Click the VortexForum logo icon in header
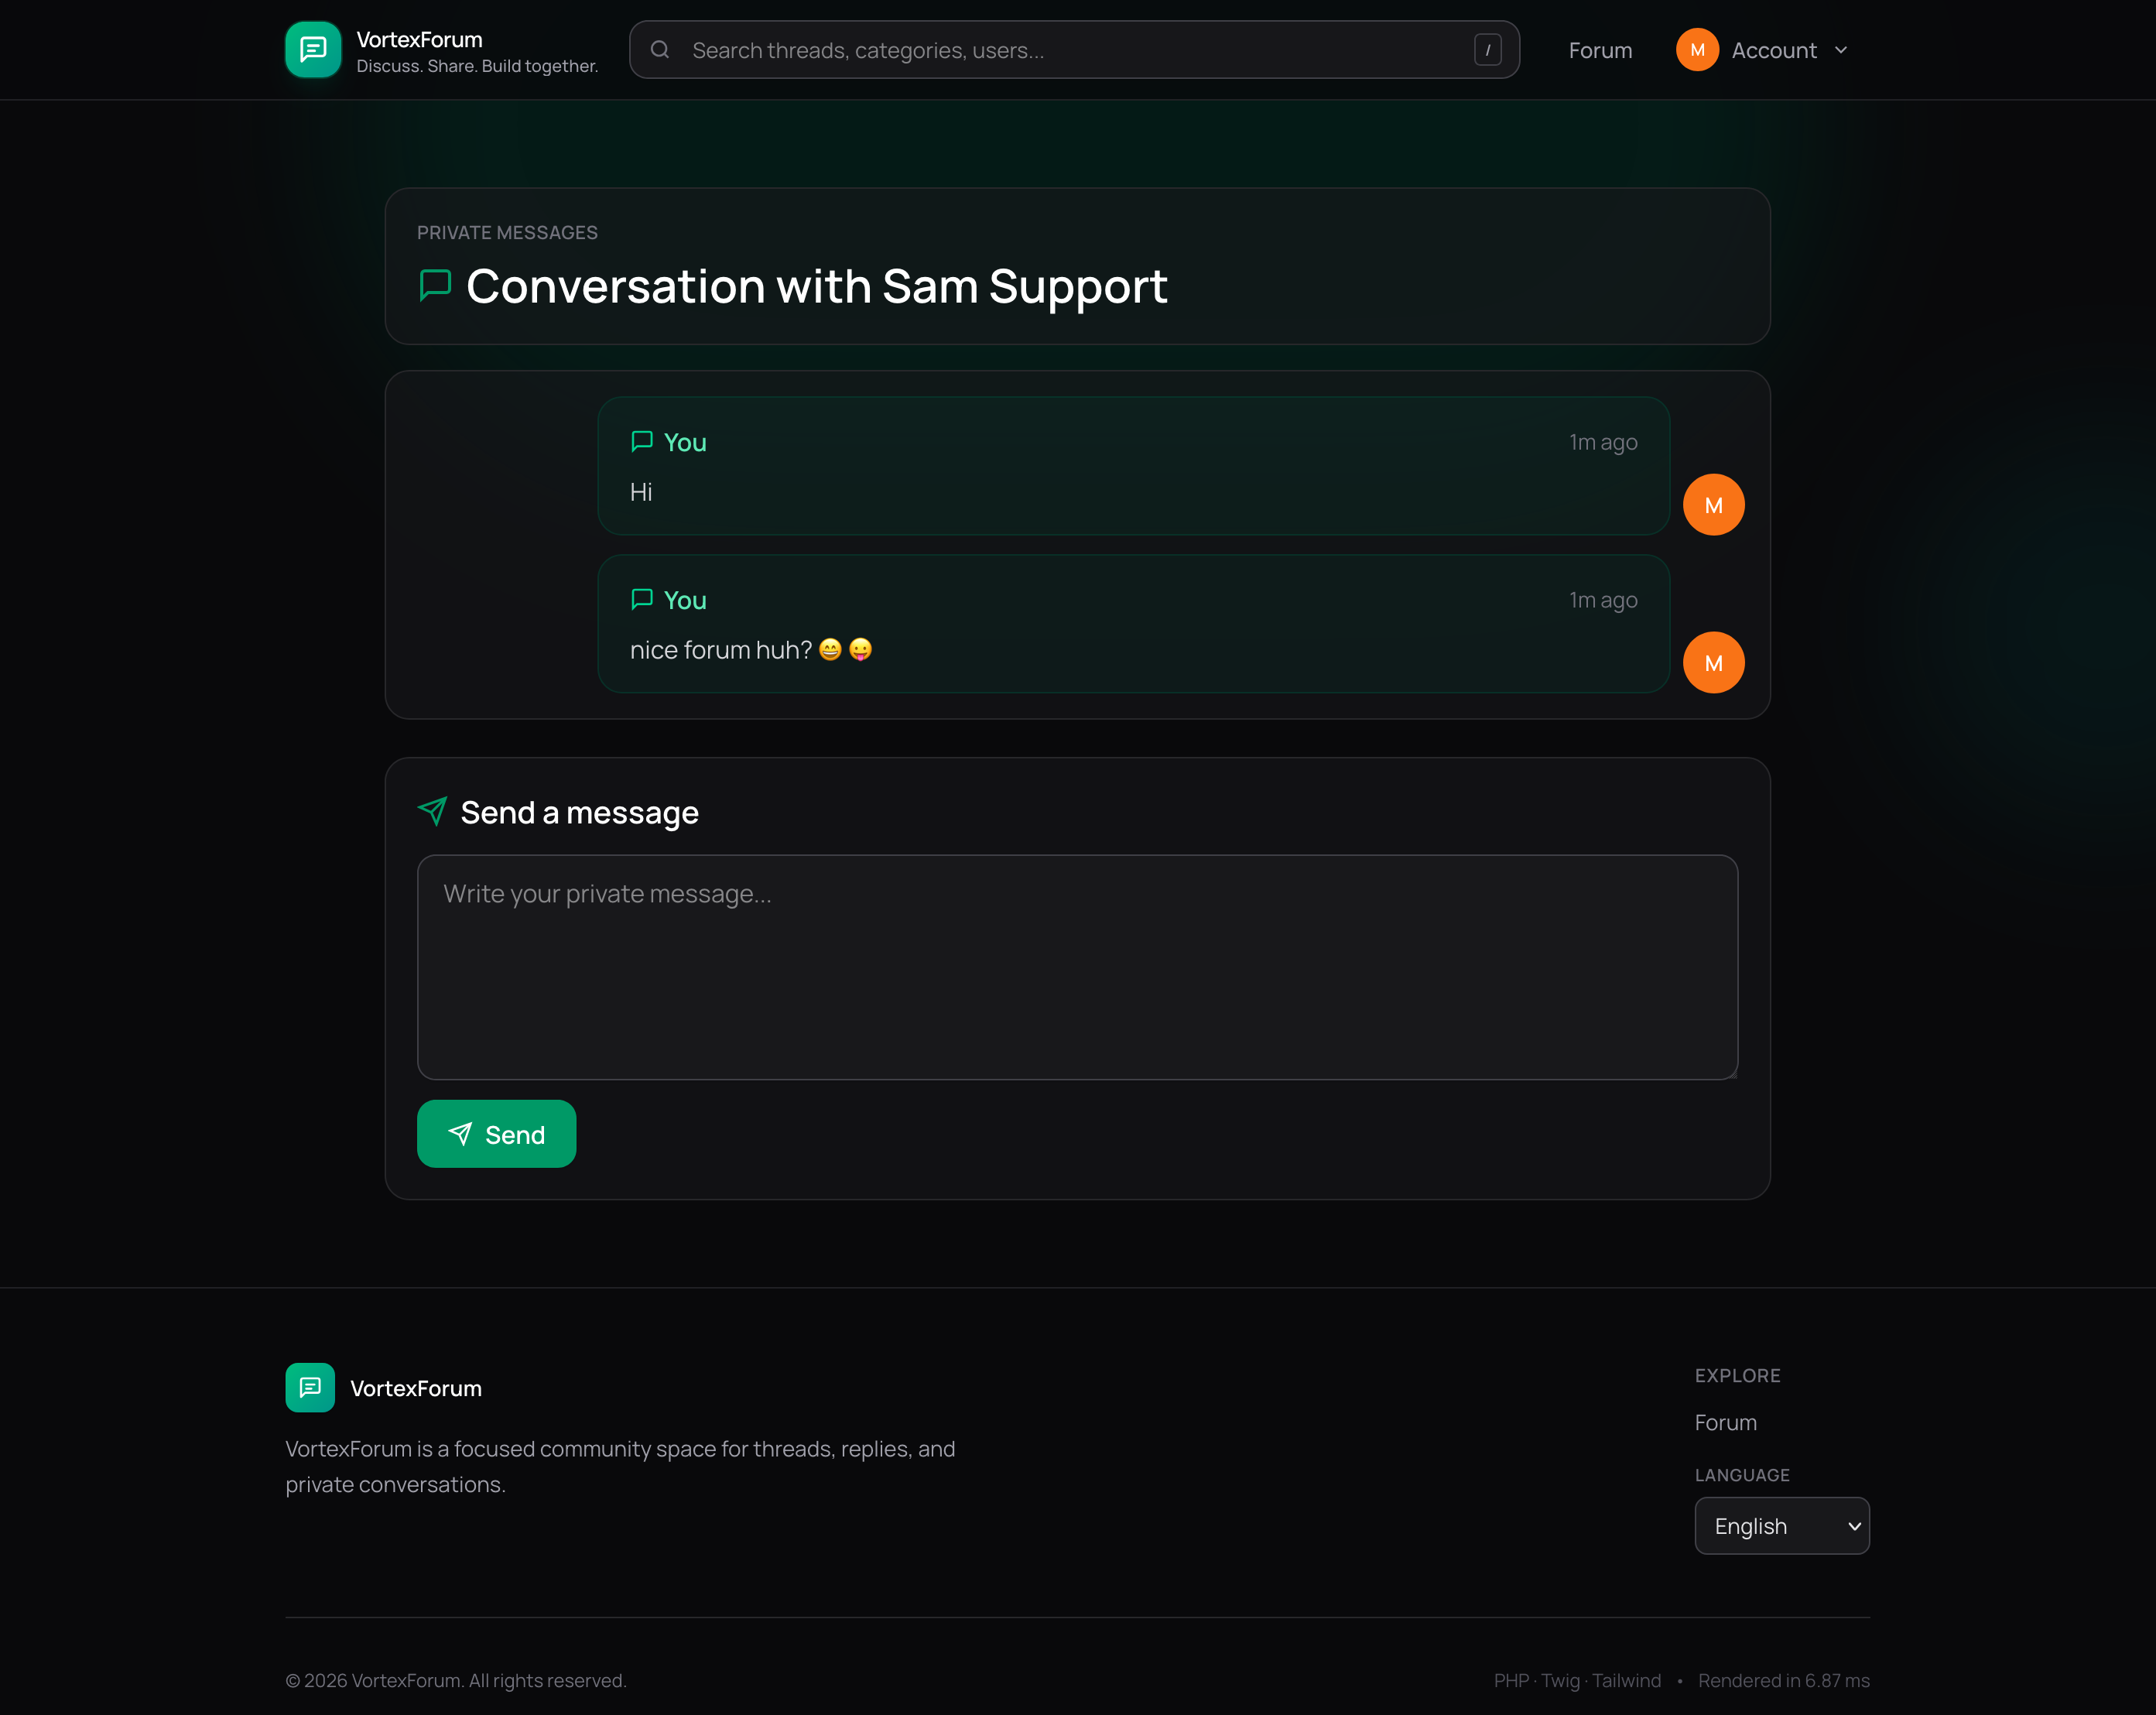This screenshot has height=1715, width=2156. coord(312,49)
